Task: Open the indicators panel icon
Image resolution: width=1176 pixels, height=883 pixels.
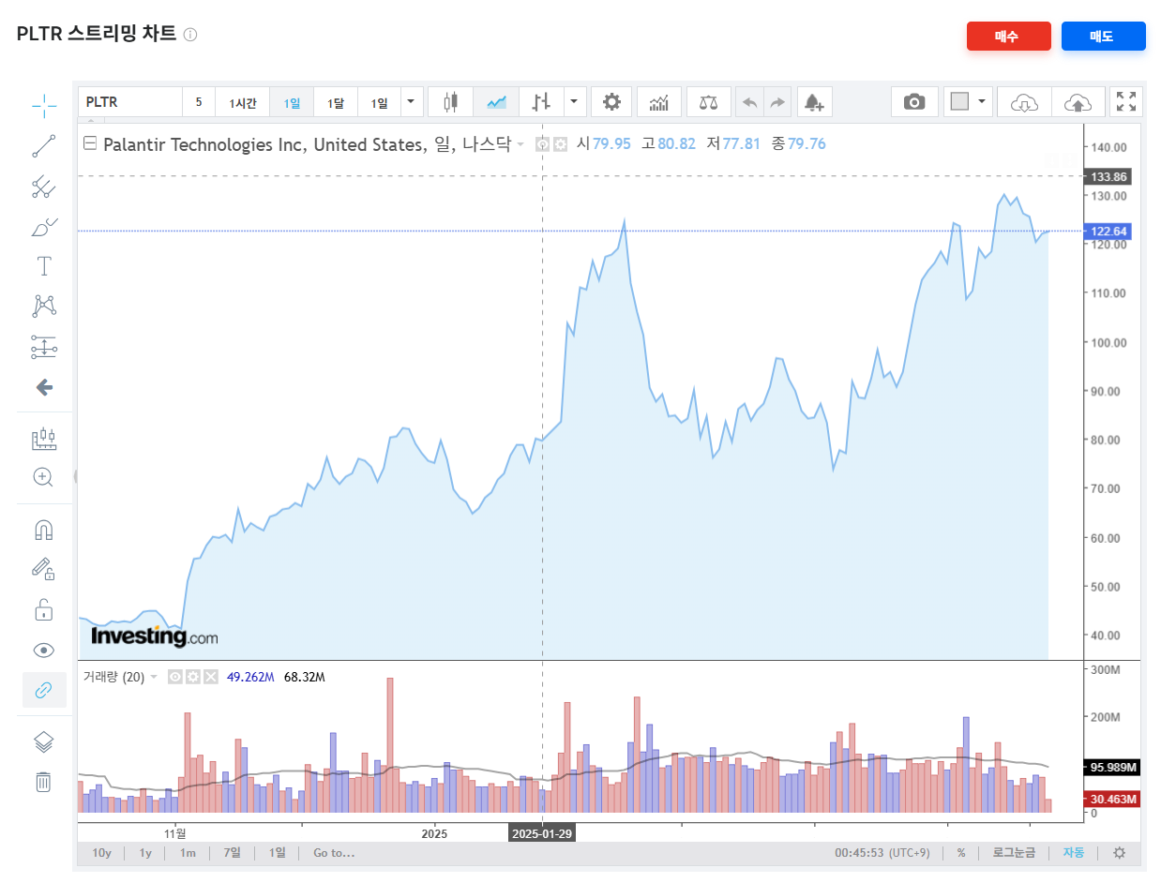Action: tap(659, 101)
